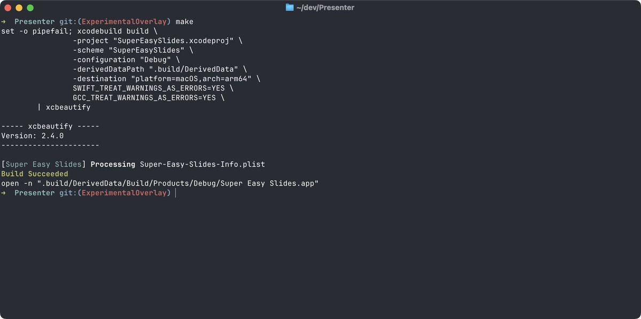Maximize the terminal using the green button

point(30,8)
